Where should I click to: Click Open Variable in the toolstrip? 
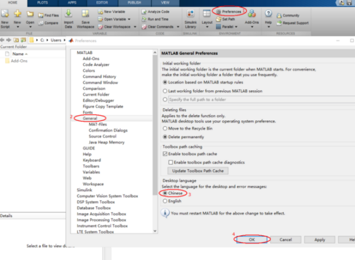(112, 20)
